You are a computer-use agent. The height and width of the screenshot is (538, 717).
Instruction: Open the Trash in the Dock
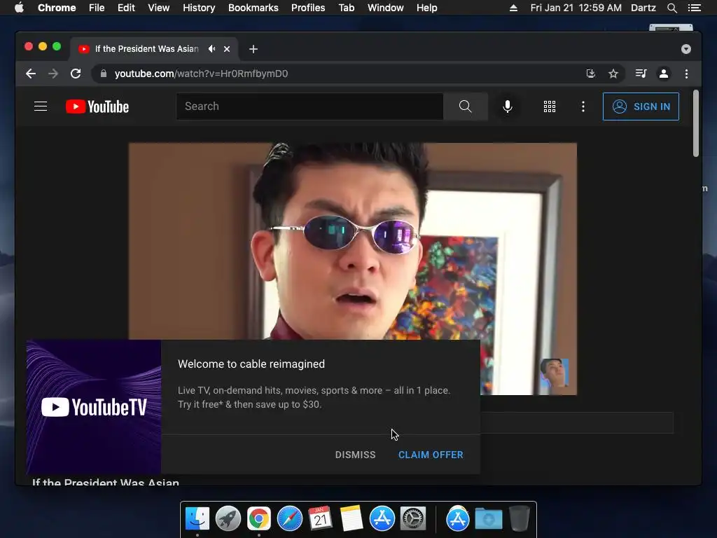click(520, 518)
